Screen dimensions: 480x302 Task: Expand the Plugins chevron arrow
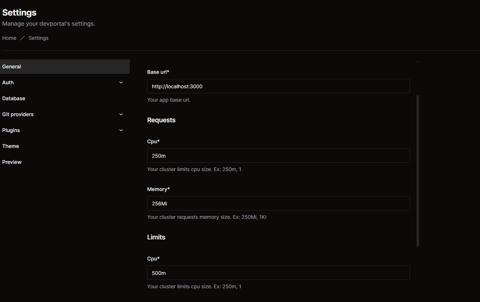pyautogui.click(x=121, y=130)
